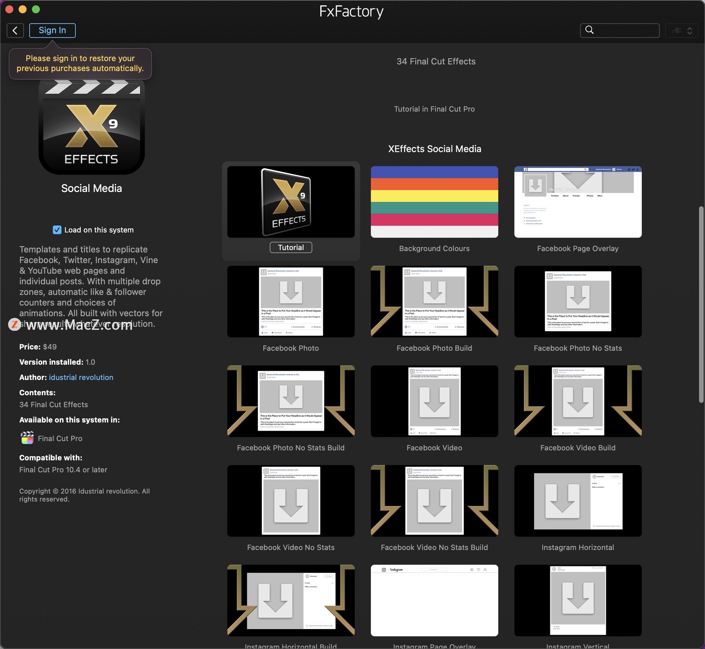The height and width of the screenshot is (649, 705).
Task: Open the XEffects Tutorial thumbnail
Action: click(290, 202)
